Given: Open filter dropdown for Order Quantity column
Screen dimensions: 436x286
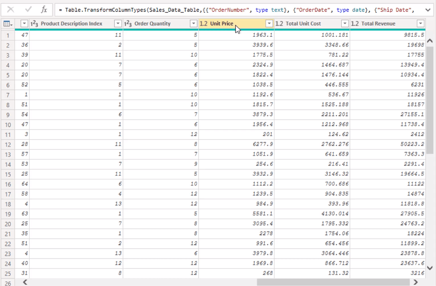Looking at the screenshot, I should [193, 24].
